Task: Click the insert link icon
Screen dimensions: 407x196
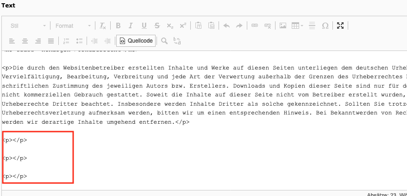Action: (254, 25)
